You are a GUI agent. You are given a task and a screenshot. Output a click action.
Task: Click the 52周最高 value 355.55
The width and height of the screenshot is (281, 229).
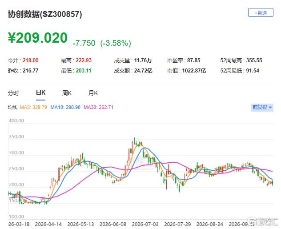[x=254, y=60]
